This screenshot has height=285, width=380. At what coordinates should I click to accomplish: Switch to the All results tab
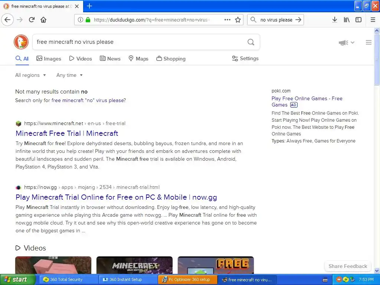[22, 59]
